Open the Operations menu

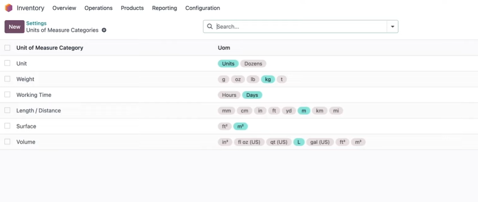tap(99, 8)
